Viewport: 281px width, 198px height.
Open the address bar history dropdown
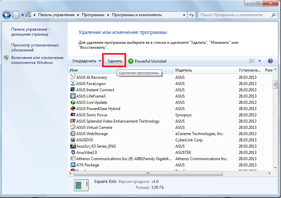click(184, 15)
